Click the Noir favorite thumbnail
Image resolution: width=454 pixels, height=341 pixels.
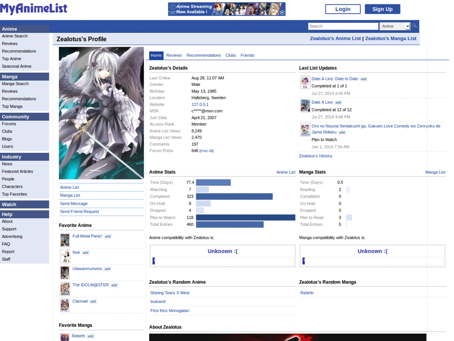click(x=64, y=256)
